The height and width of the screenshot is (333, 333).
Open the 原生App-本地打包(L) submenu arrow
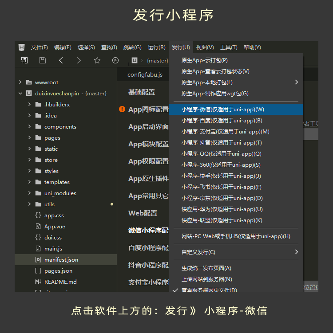[x=297, y=82]
